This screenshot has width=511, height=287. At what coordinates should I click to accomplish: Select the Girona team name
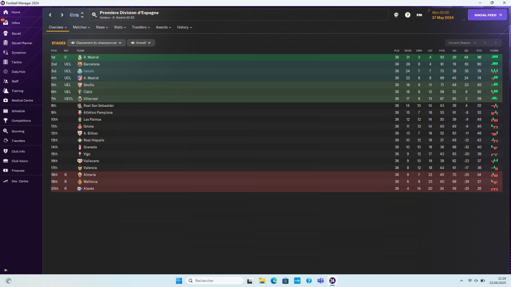tap(89, 126)
